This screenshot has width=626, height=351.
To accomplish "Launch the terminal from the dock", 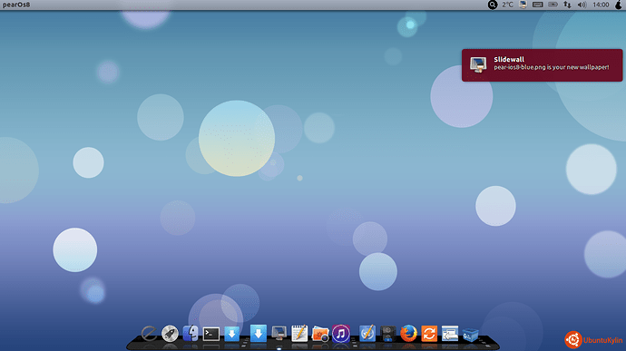I will click(211, 334).
